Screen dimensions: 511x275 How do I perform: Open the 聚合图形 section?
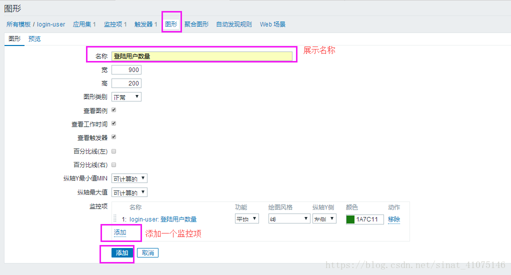click(x=196, y=24)
